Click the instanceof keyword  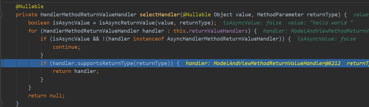click(149, 39)
